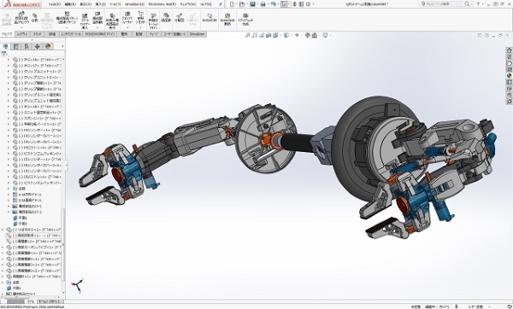The image size is (513, 309).
Task: Click the Edit Appearance color ball in the view toolbar
Action: point(307,35)
